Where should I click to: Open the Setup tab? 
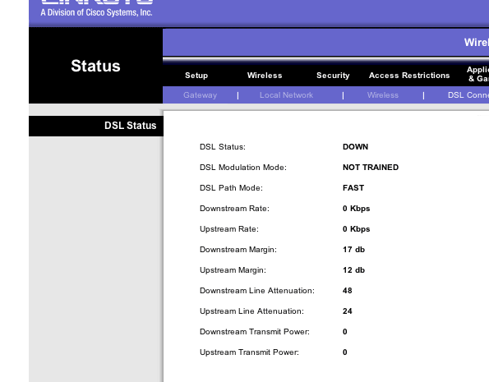tap(196, 76)
